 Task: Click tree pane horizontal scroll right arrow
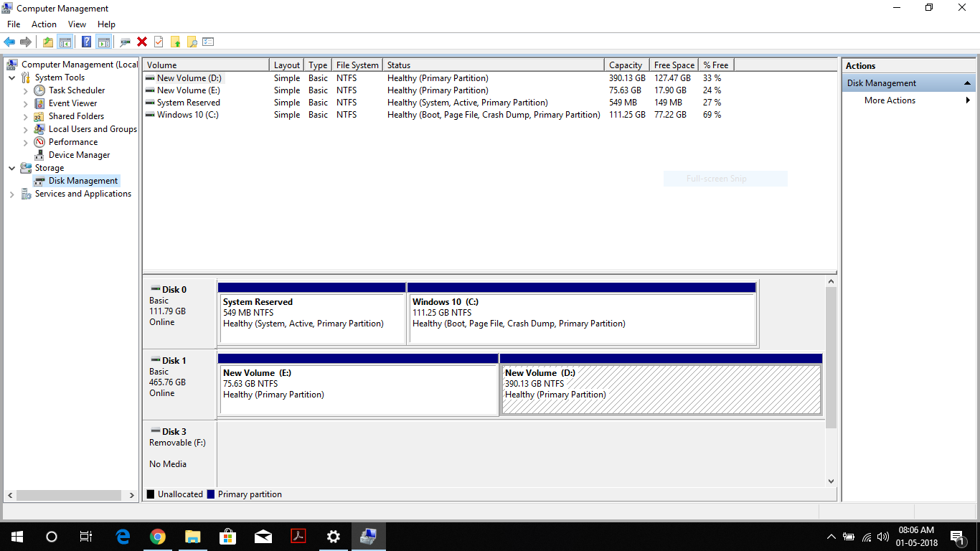pyautogui.click(x=132, y=496)
